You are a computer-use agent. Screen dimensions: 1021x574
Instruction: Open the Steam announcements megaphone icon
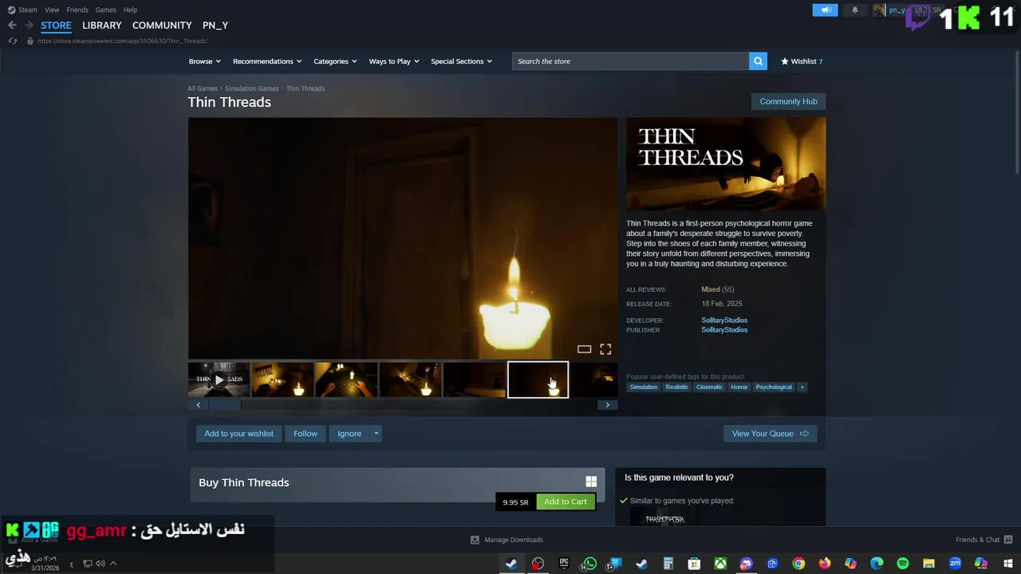[x=826, y=10]
